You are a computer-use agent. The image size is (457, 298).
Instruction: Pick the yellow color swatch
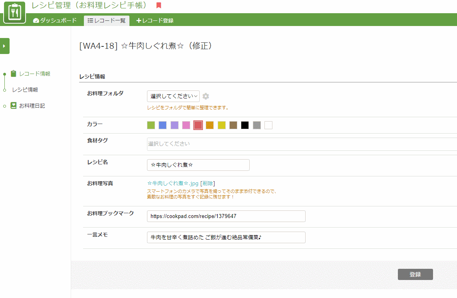pyautogui.click(x=221, y=125)
